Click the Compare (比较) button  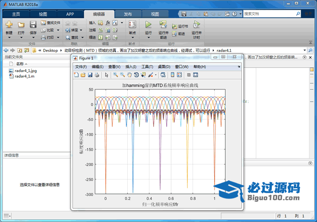tap(47, 30)
